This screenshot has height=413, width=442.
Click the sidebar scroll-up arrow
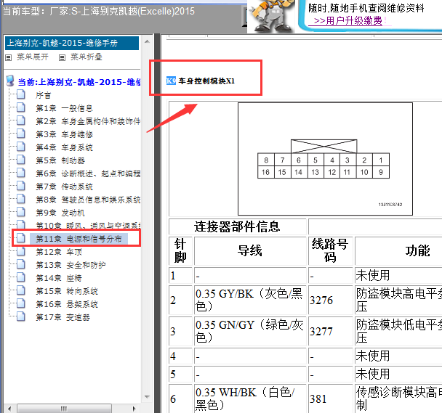147,41
